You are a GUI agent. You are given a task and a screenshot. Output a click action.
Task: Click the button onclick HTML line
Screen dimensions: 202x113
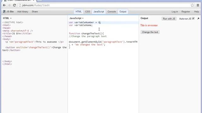point(34,49)
